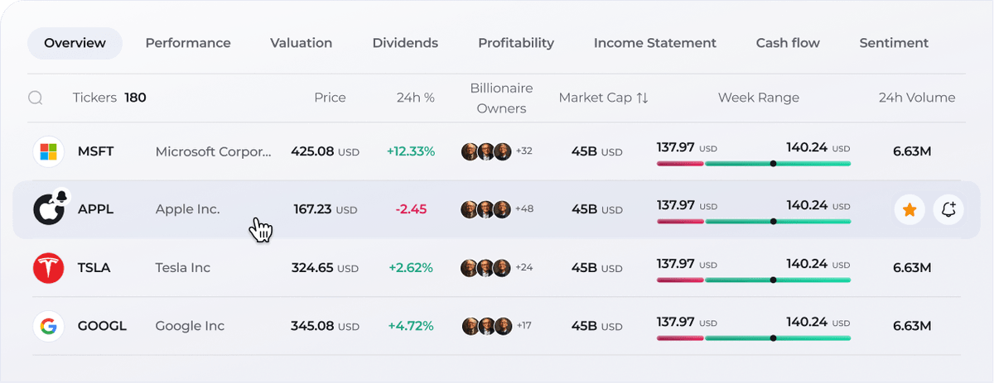This screenshot has width=994, height=383.
Task: Click the MSFT week range slider
Action: [x=754, y=164]
